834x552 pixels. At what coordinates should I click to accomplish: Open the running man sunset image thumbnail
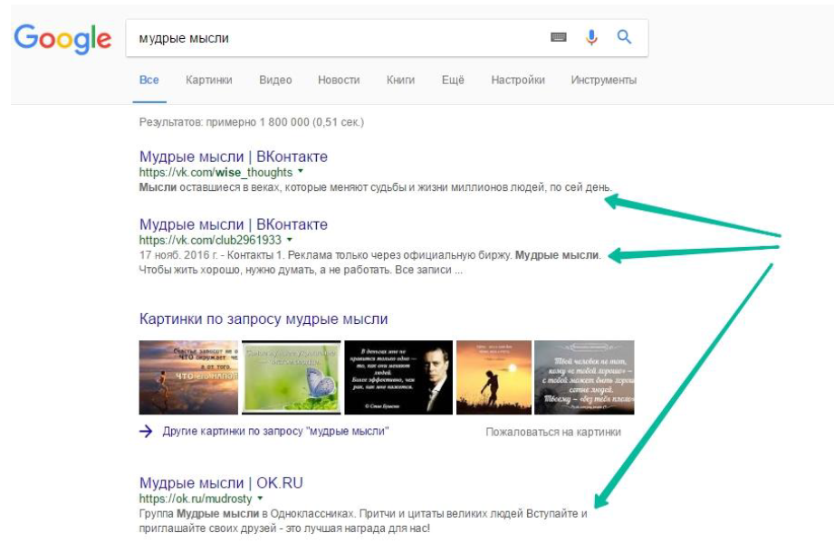(189, 377)
